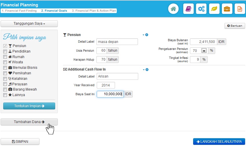Enable the Pendidikan checkbox
Image resolution: width=246 pixels, height=146 pixels.
point(5,51)
